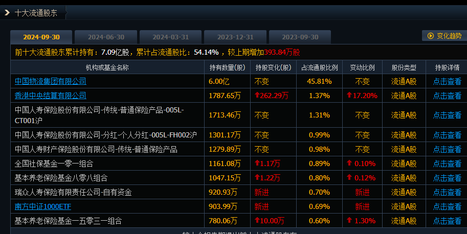The image size is (467, 234).
Task: Click 点击查看 for 香港中央结算有限公司 row
Action: click(x=447, y=96)
